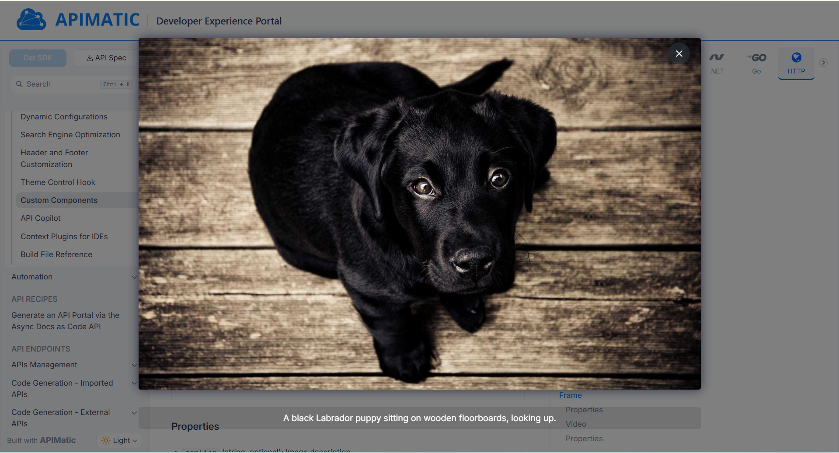Click the black Labrador puppy image
This screenshot has width=839, height=453.
419,214
